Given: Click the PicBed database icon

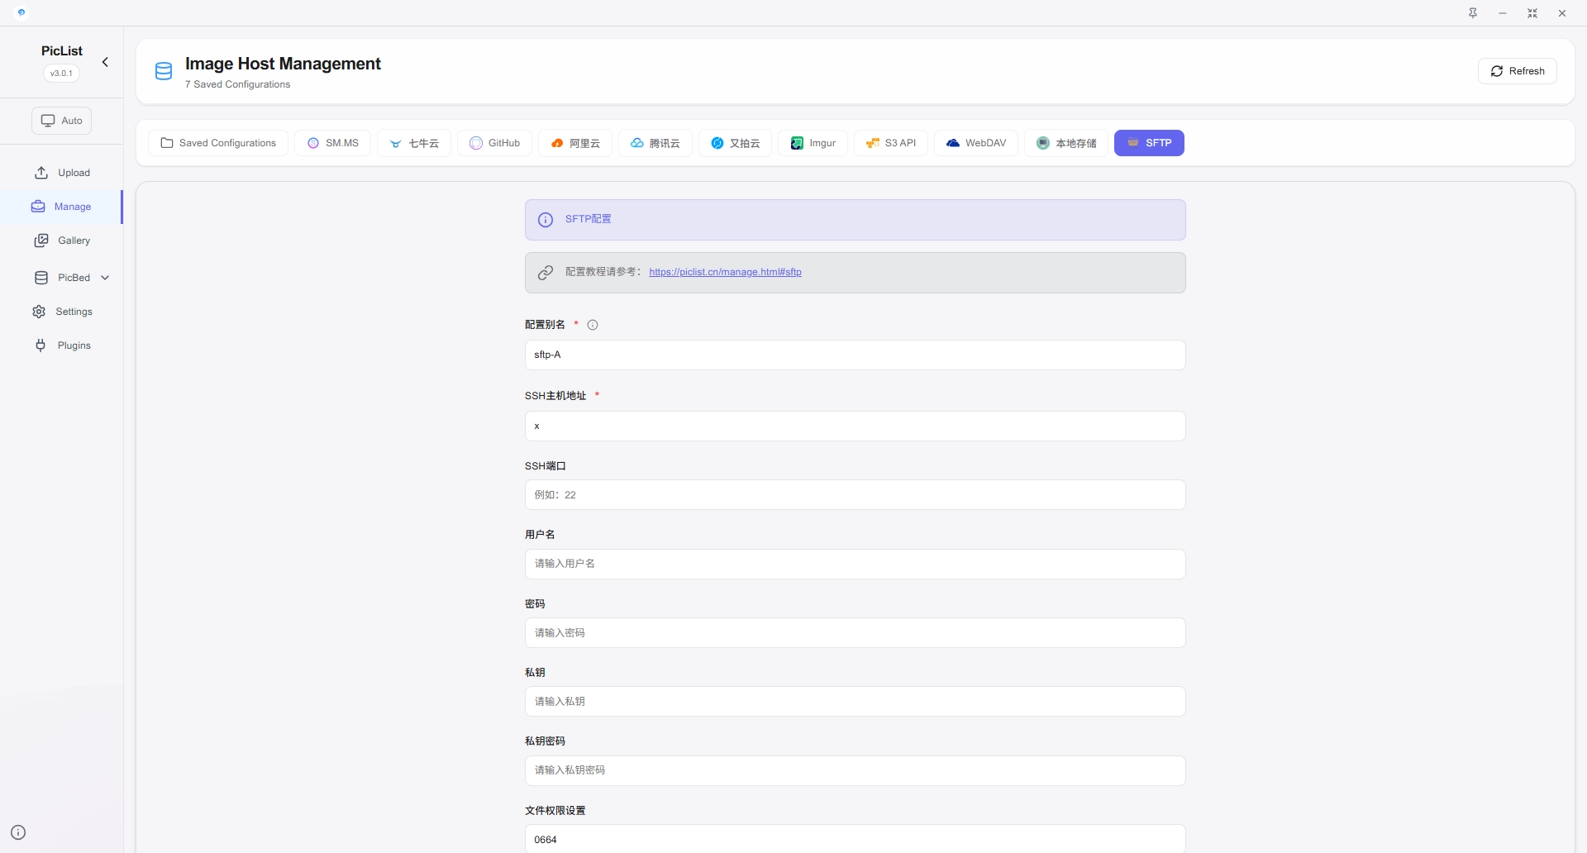Looking at the screenshot, I should 41,278.
